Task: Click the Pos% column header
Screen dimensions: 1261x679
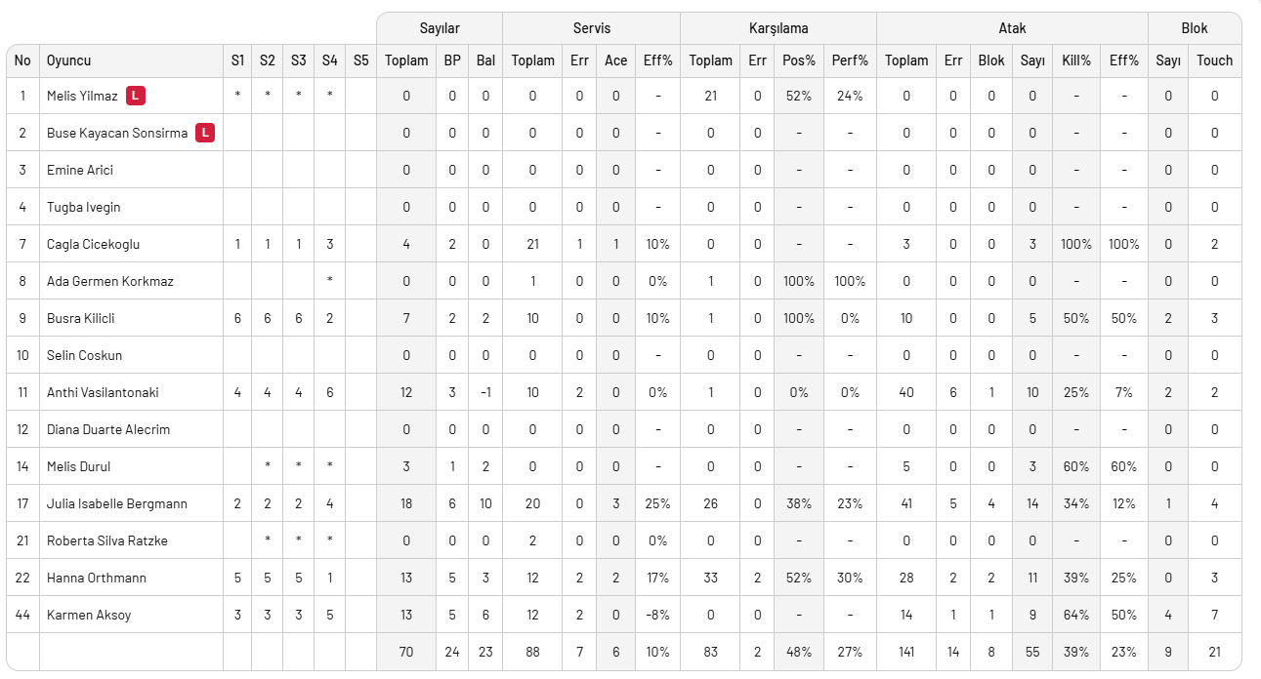Action: [799, 60]
